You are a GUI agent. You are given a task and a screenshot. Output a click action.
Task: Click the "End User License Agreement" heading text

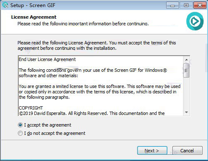pyautogui.click(x=47, y=59)
